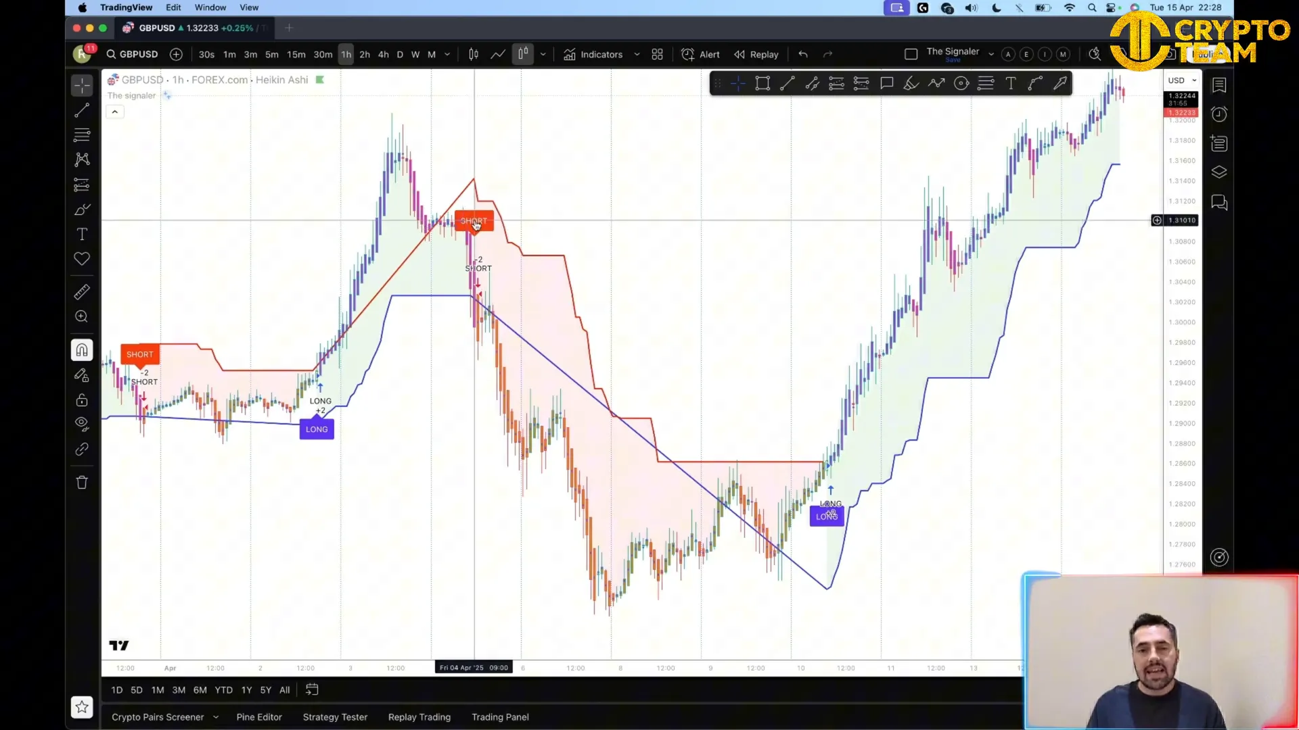Expand the time interval dropdown chevron
1299x730 pixels.
(x=447, y=54)
